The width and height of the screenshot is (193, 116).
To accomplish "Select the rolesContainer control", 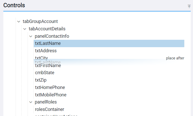I will pos(50,109).
